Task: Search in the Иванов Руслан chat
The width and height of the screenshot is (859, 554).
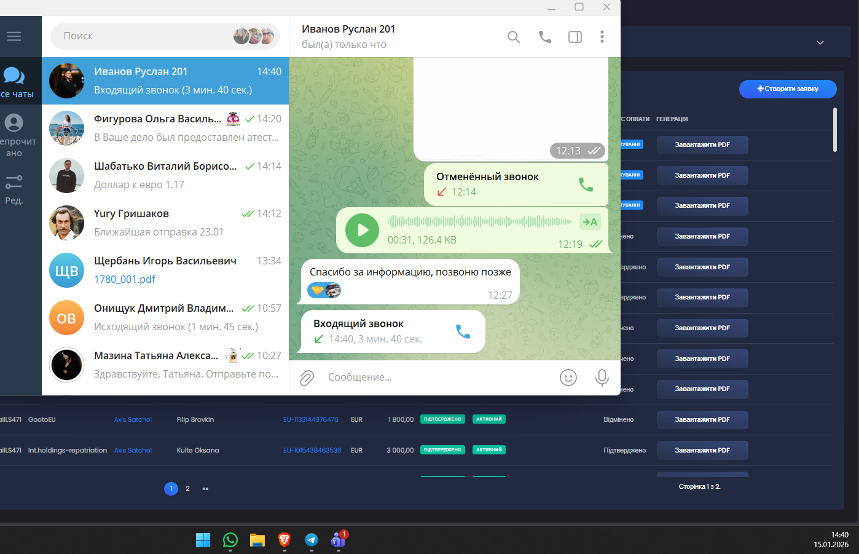Action: 514,37
